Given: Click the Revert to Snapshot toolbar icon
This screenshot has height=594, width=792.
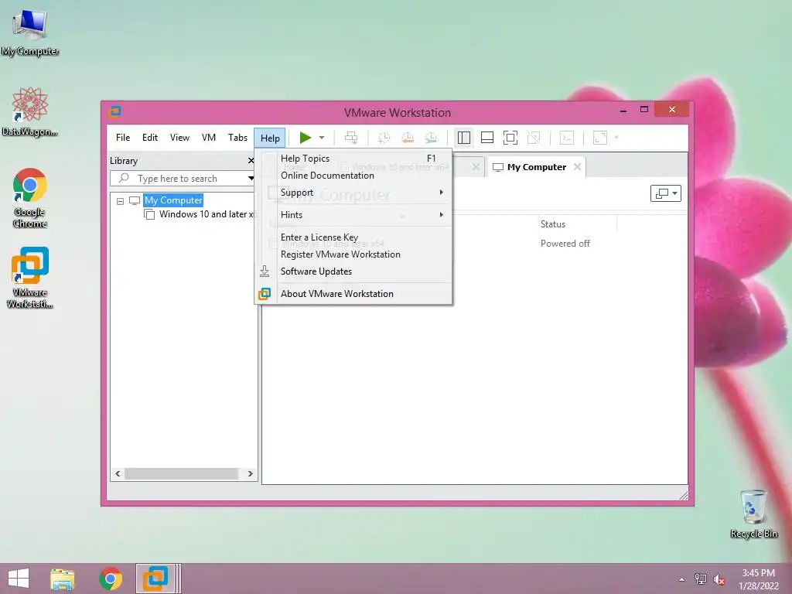Looking at the screenshot, I should click(x=408, y=138).
